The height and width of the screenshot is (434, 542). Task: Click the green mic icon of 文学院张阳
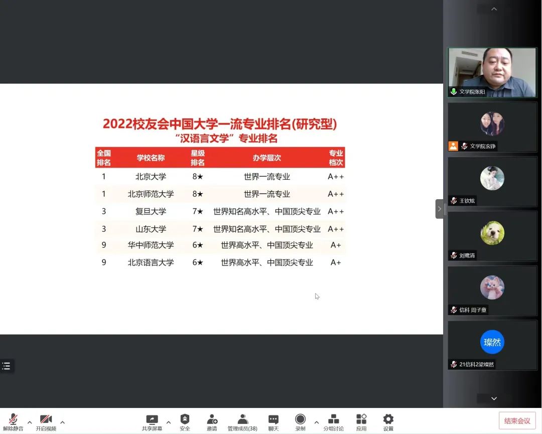(454, 92)
